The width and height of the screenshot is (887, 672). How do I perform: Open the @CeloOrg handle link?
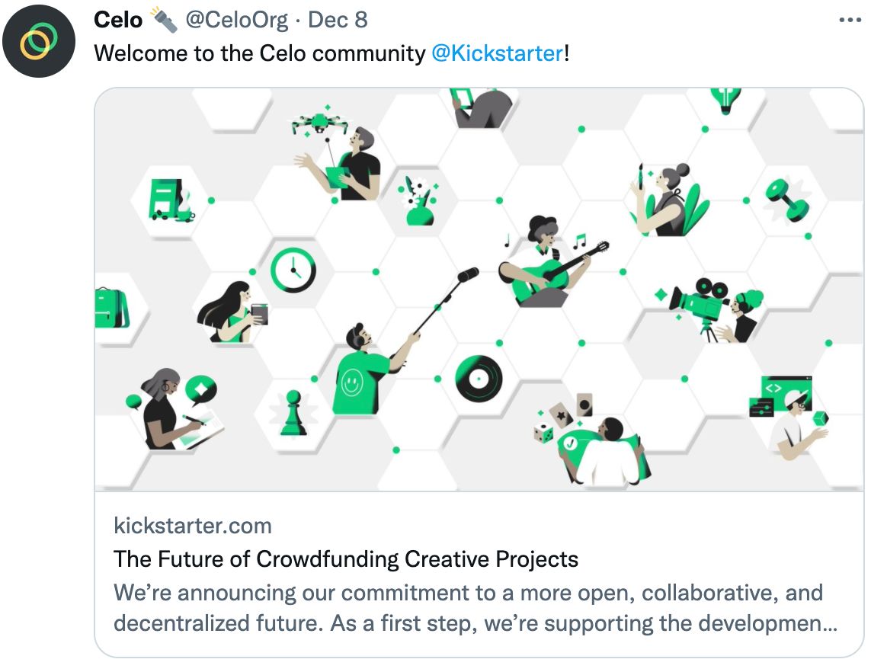(237, 20)
